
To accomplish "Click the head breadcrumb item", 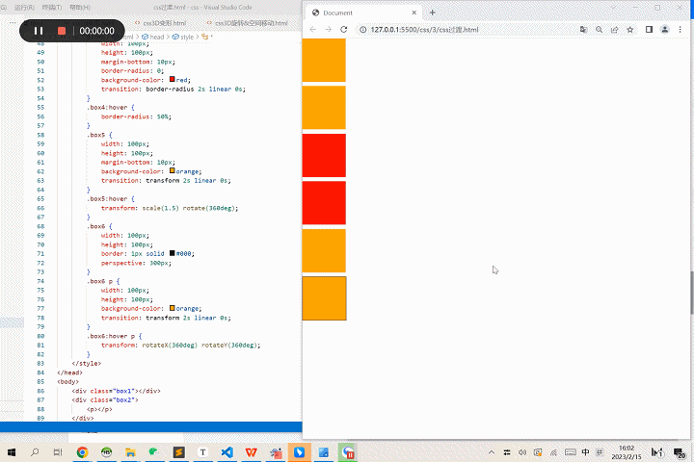I will [x=152, y=37].
